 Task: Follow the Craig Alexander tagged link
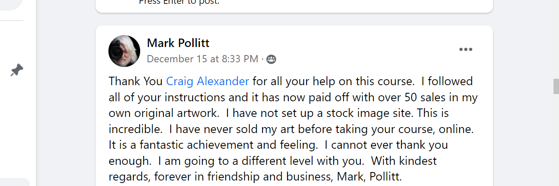click(208, 81)
